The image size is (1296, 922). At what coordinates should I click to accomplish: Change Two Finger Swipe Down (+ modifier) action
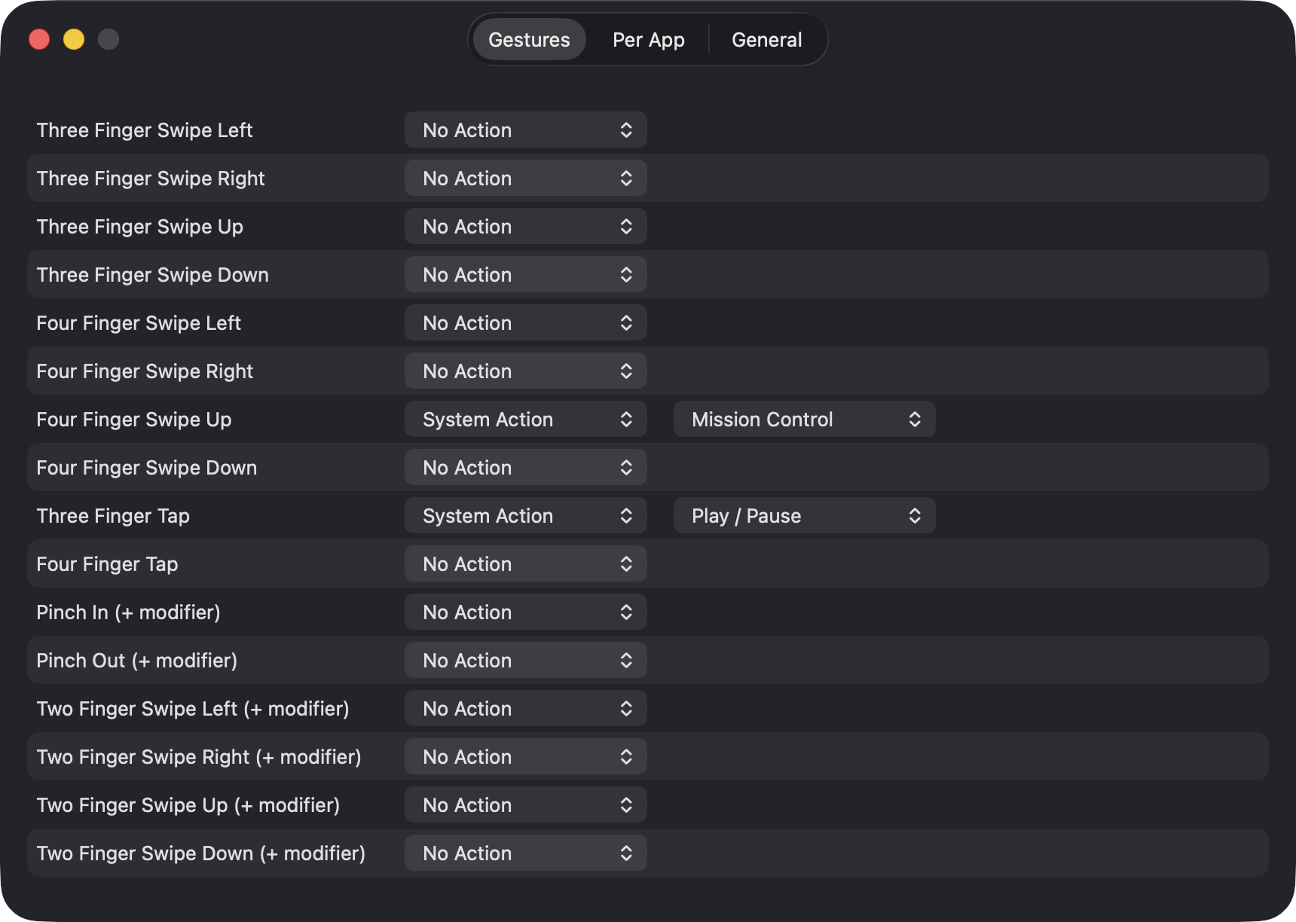pyautogui.click(x=526, y=853)
